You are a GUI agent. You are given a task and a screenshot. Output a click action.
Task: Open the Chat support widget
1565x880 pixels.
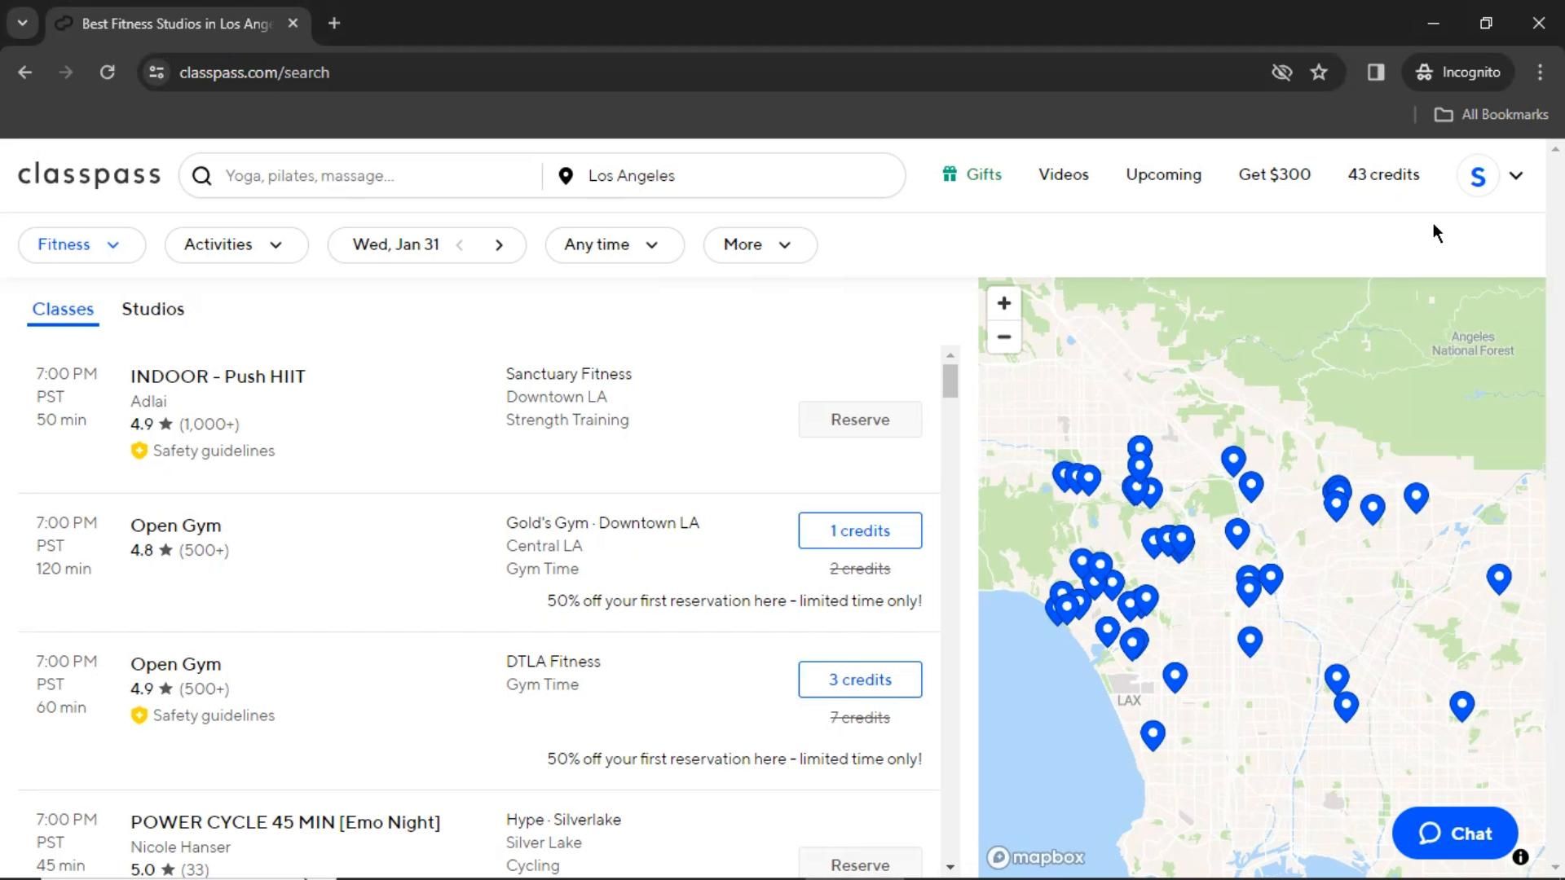[1455, 834]
